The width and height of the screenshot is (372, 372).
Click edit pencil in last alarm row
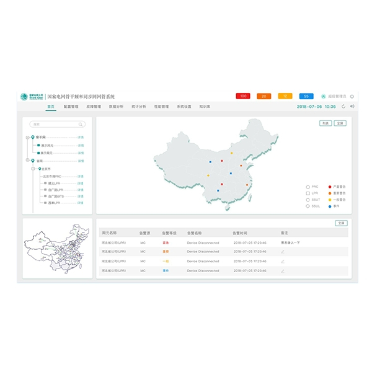283,271
